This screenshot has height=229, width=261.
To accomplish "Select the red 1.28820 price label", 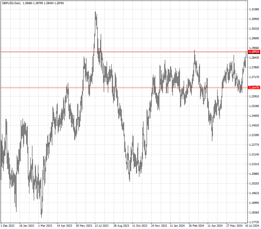I will (x=254, y=52).
